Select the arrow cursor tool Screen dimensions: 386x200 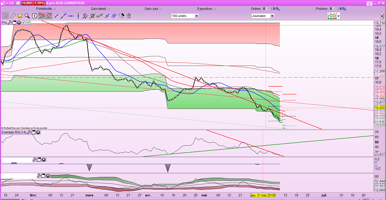pyautogui.click(x=5, y=16)
